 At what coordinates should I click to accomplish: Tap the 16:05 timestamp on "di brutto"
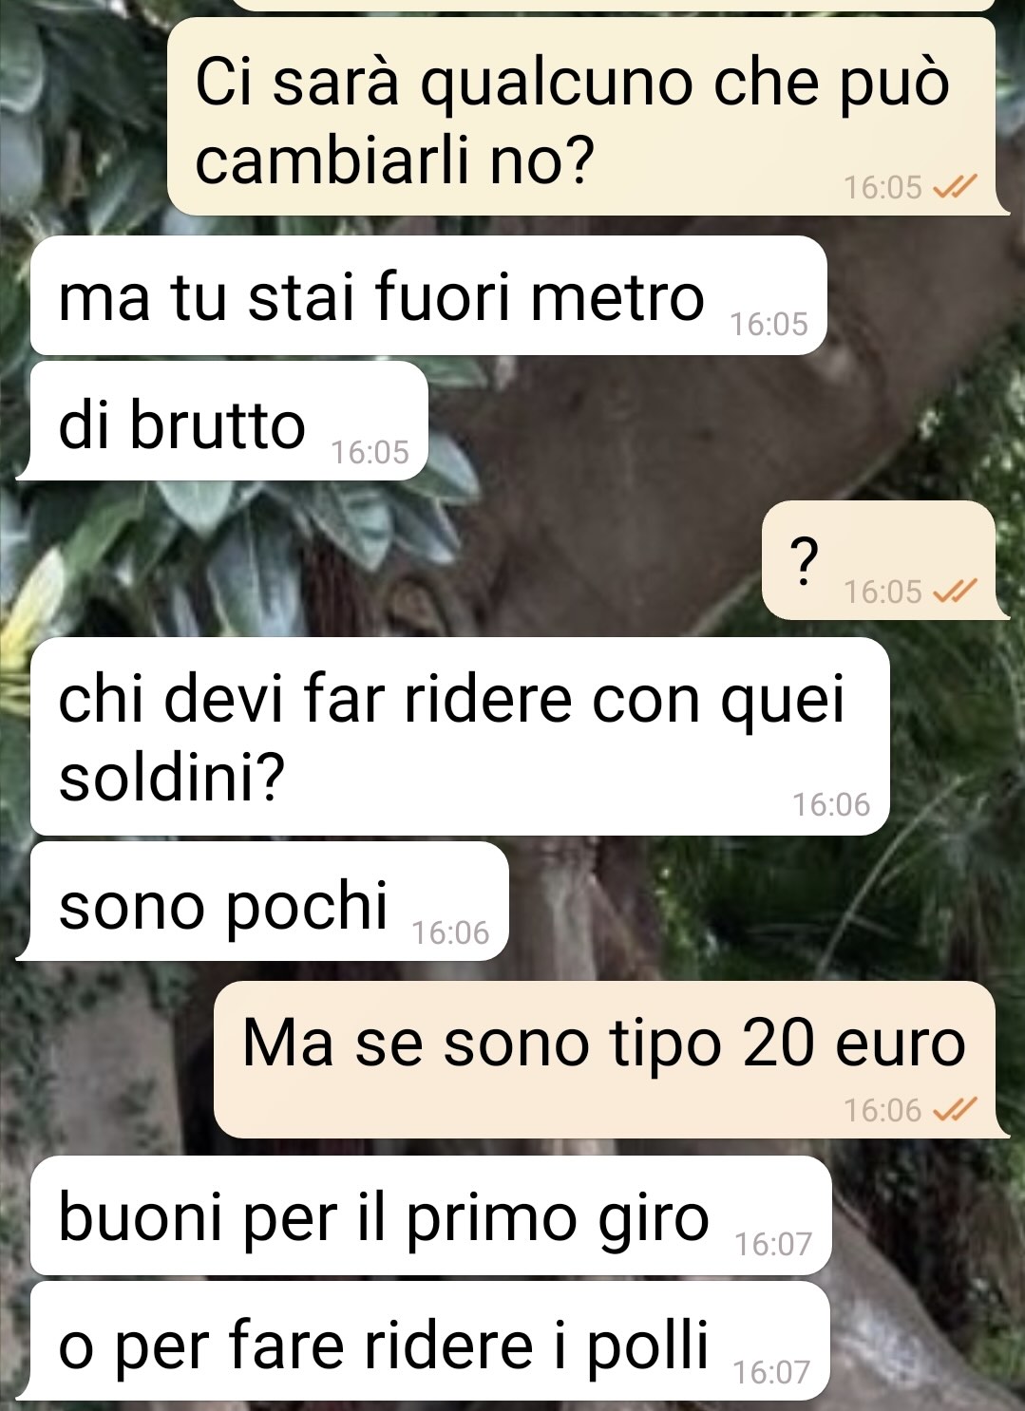tap(370, 452)
